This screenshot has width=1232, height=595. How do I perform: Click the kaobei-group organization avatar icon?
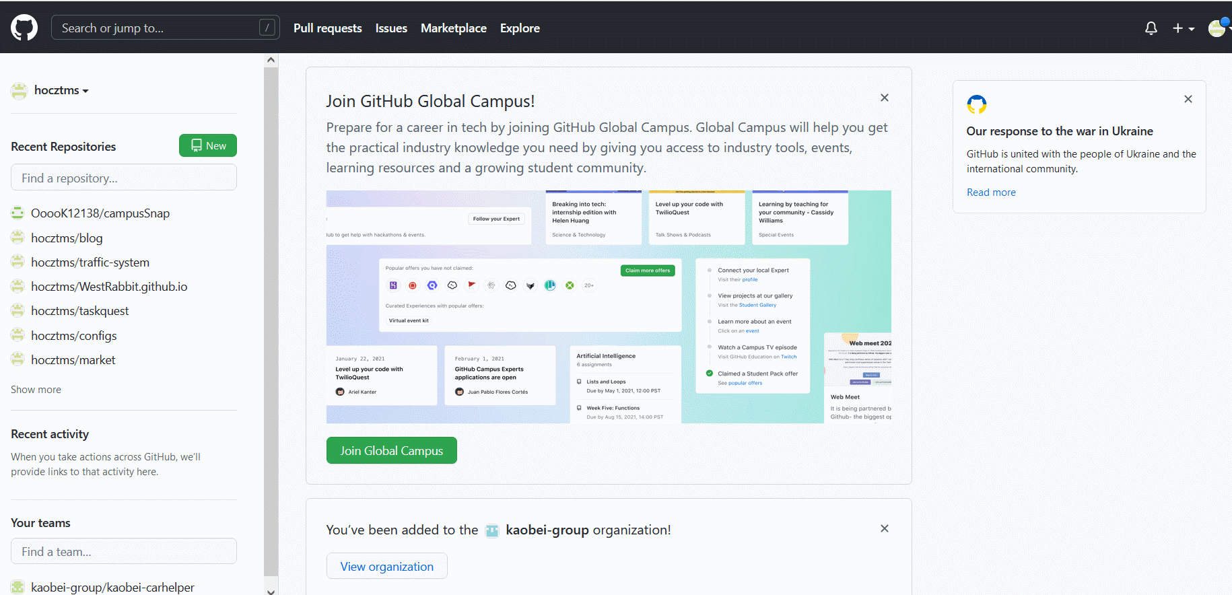(492, 530)
